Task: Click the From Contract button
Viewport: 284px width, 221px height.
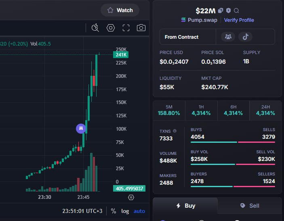Action: click(x=188, y=37)
